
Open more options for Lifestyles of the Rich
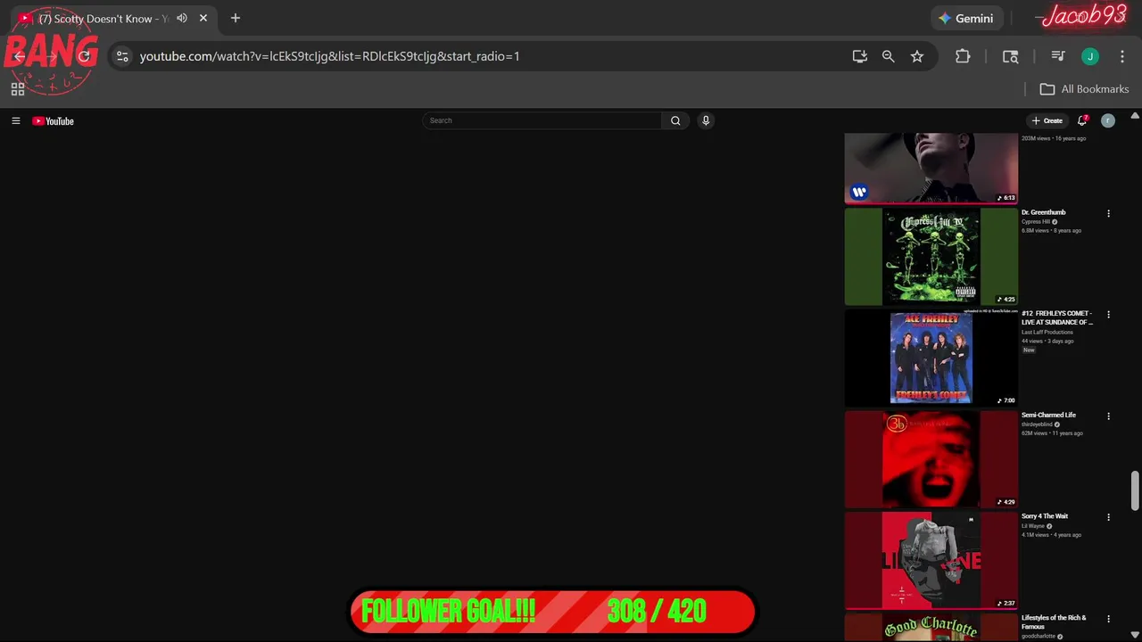click(x=1108, y=619)
